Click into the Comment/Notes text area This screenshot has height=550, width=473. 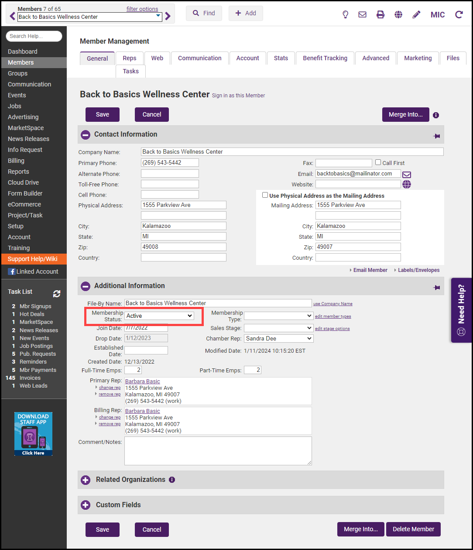click(218, 450)
